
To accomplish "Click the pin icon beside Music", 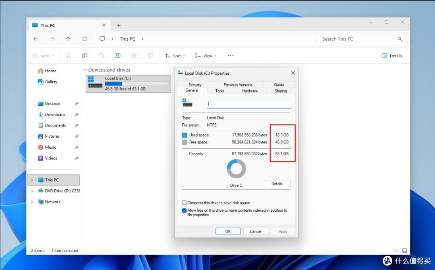I will coord(77,147).
